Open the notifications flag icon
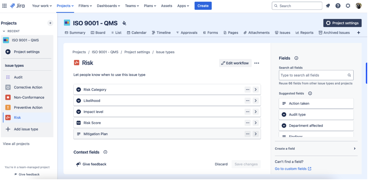The height and width of the screenshot is (181, 369). click(328, 6)
